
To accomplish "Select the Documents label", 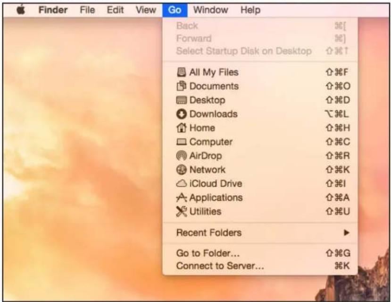I will click(214, 86).
